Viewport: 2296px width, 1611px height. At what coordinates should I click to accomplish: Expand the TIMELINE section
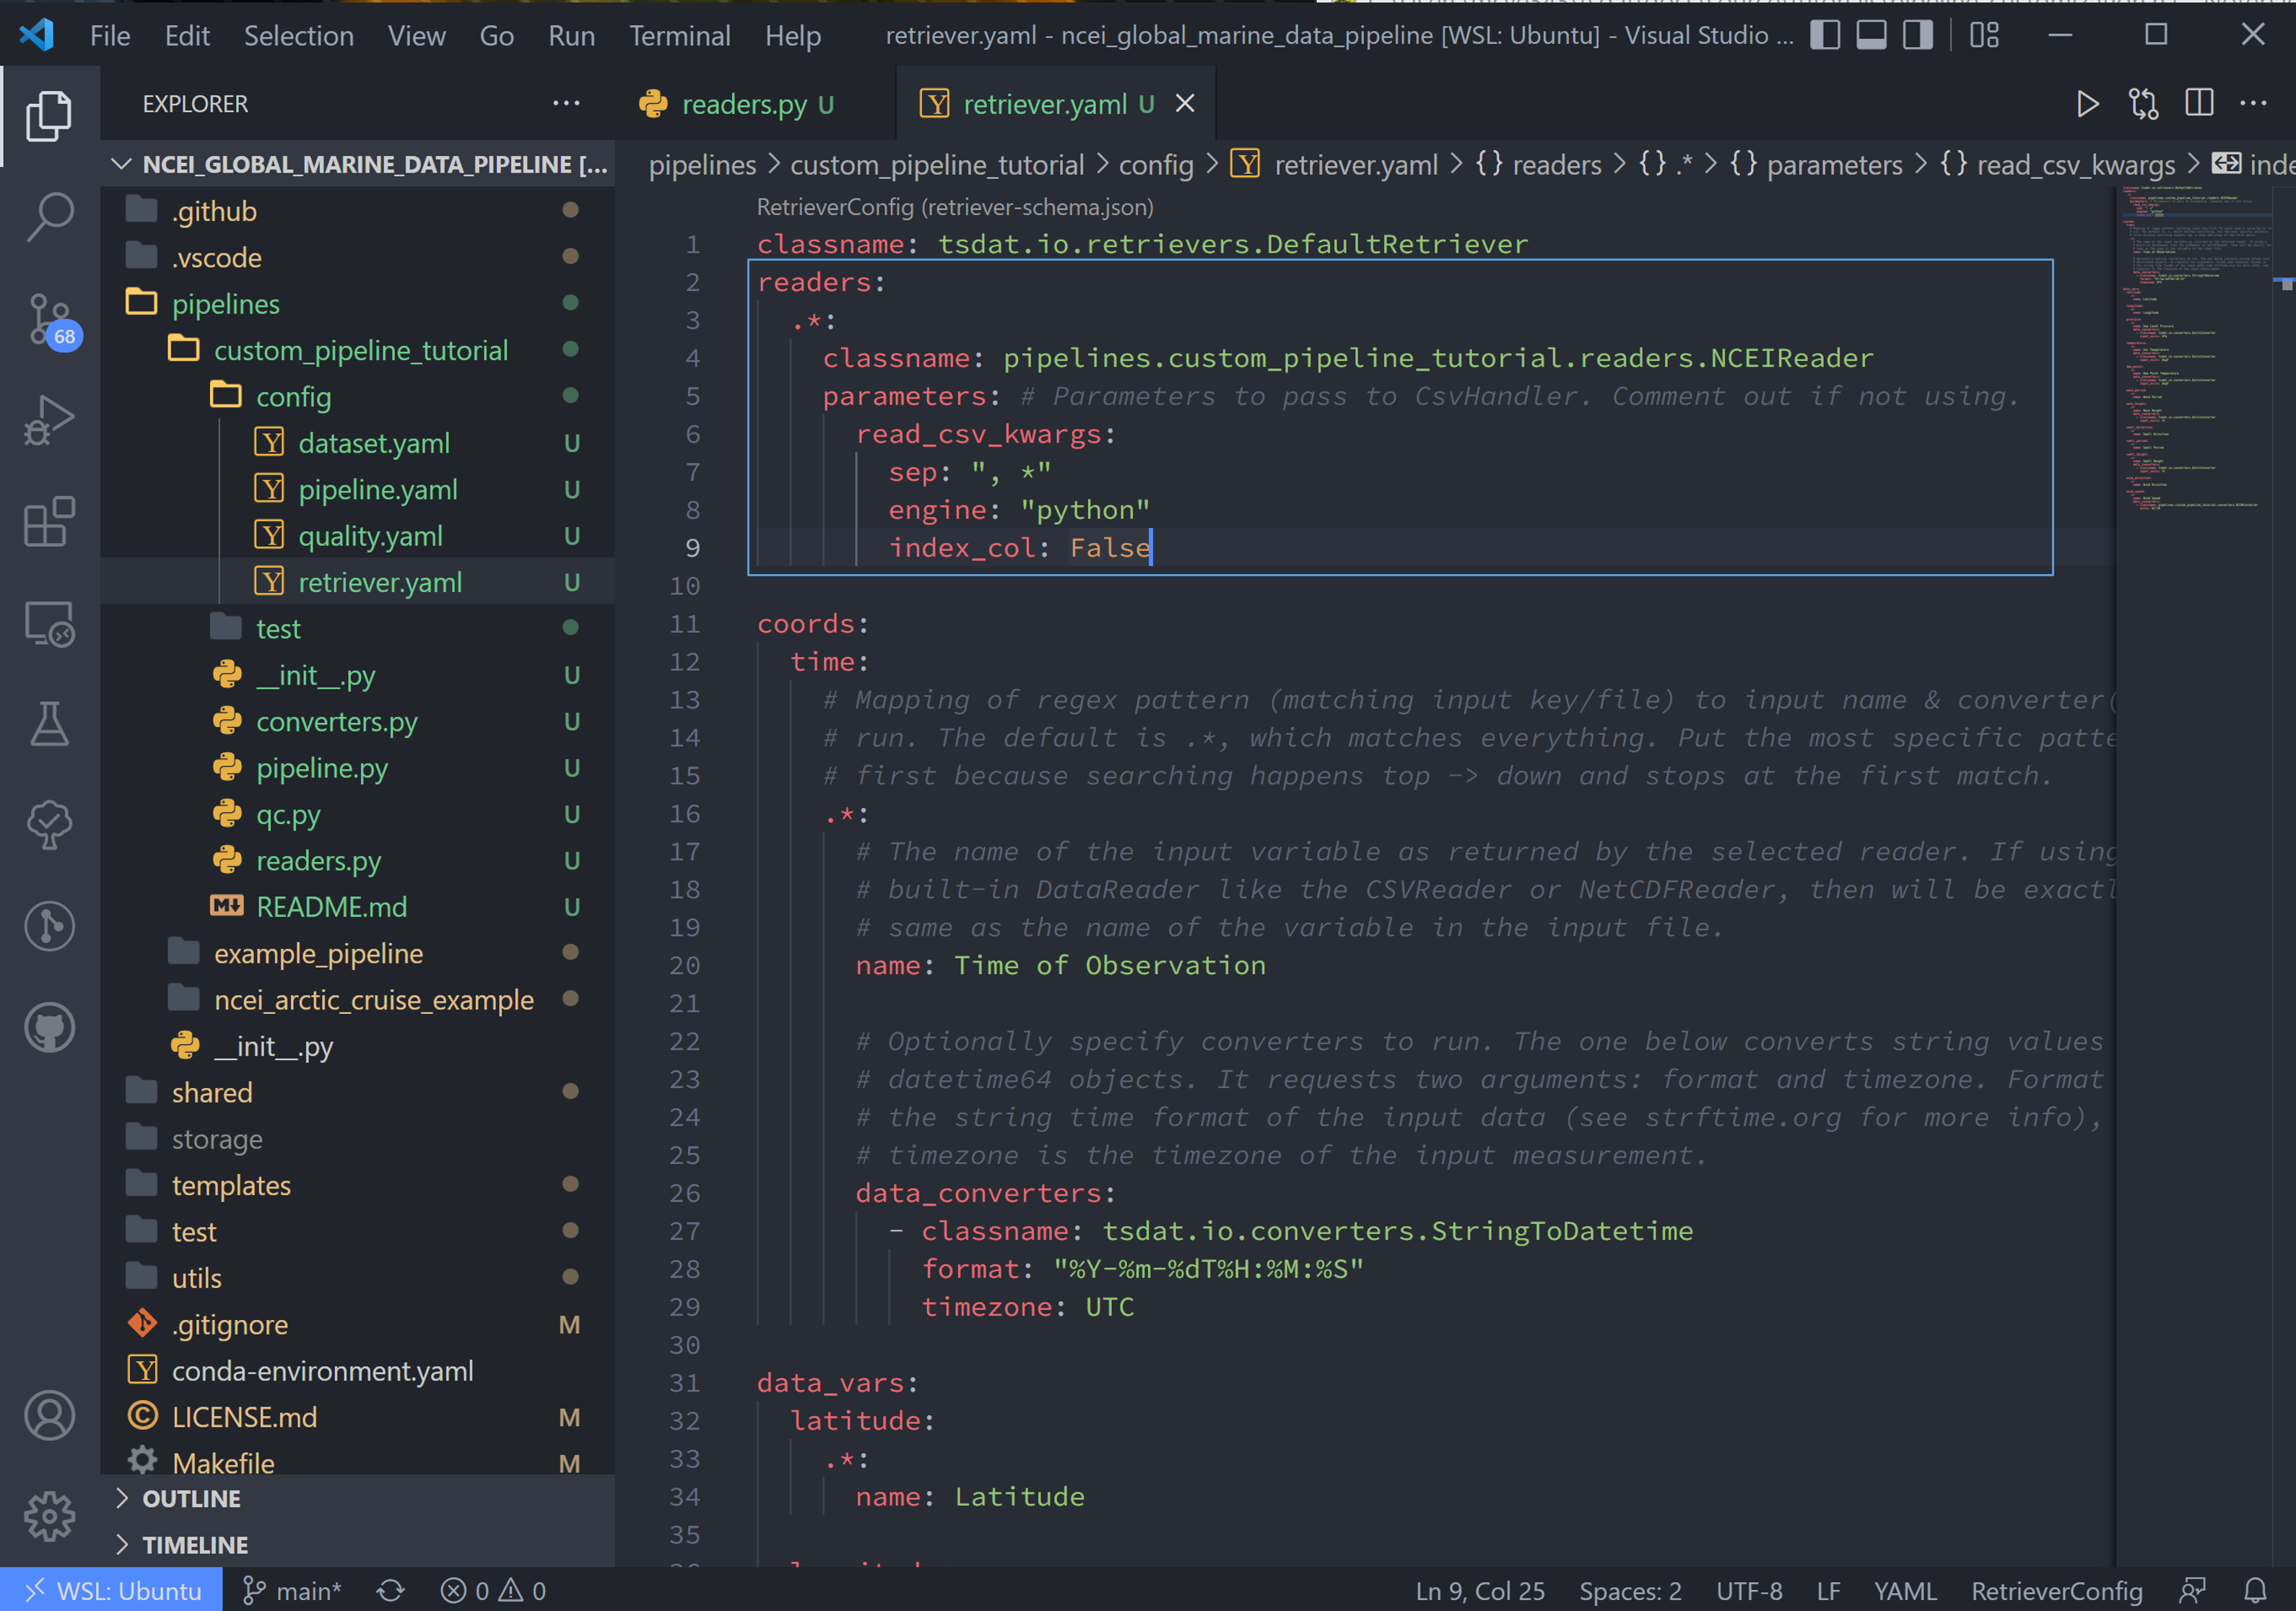[358, 1544]
